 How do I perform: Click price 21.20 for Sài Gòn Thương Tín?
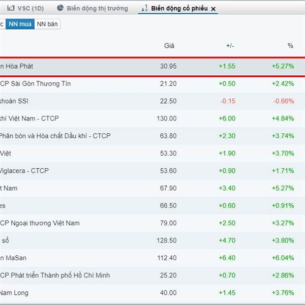pyautogui.click(x=168, y=84)
